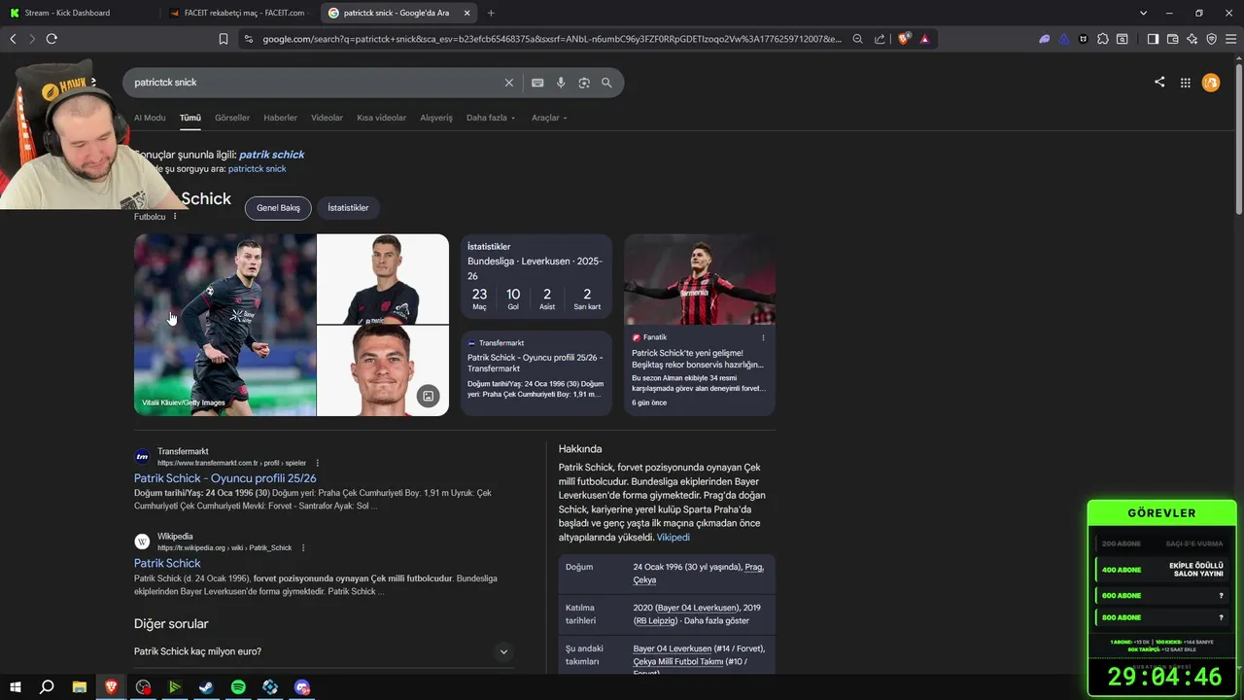
Task: Open the Fanatik news card photo
Action: click(700, 279)
